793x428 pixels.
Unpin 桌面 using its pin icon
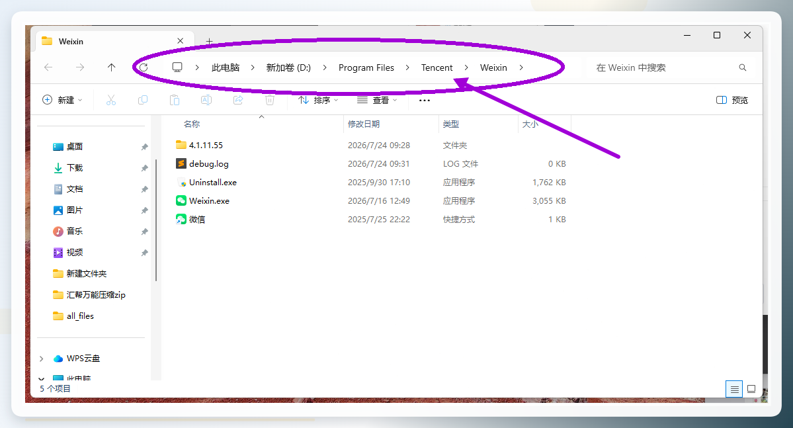(x=145, y=147)
